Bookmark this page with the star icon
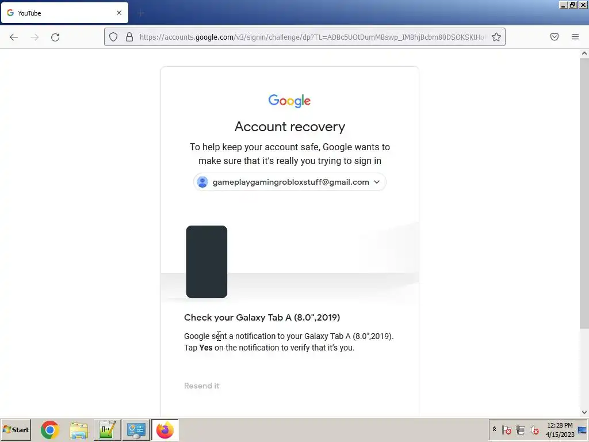The width and height of the screenshot is (589, 442). click(496, 37)
